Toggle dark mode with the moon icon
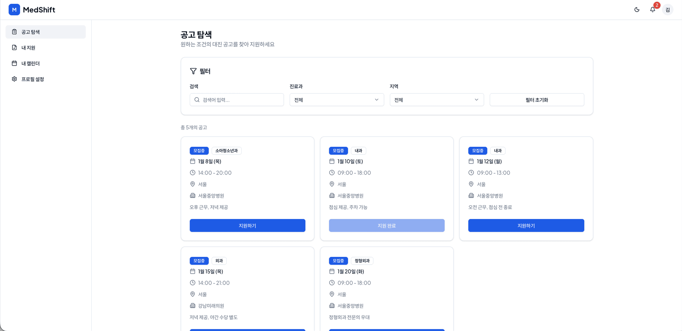The width and height of the screenshot is (682, 331). click(x=637, y=10)
